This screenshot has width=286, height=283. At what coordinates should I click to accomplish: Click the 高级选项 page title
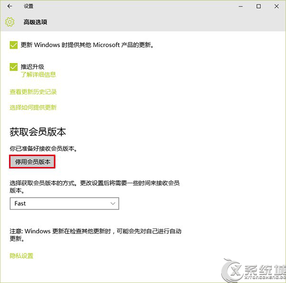pyautogui.click(x=35, y=22)
